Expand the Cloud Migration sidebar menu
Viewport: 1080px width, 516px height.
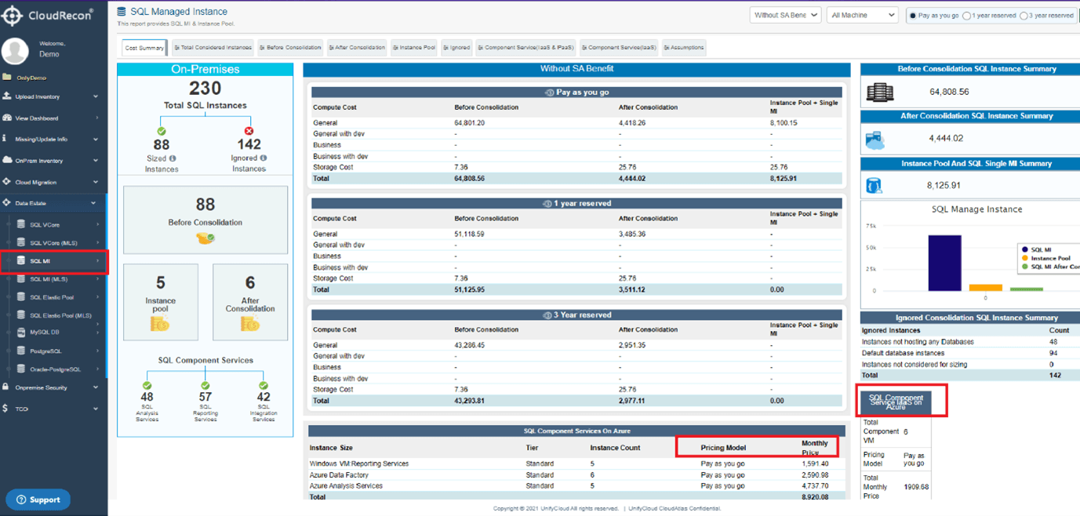click(53, 182)
